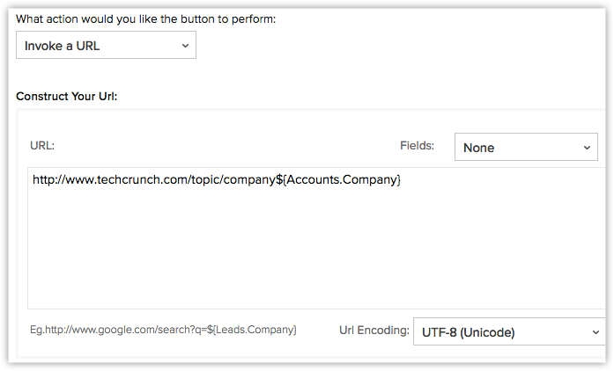Click the 'UTF-8 (Unicode)' selected value
This screenshot has width=614, height=371.
click(x=467, y=331)
